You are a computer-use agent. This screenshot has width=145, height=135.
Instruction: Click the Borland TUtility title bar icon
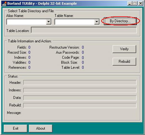pos(4,4)
